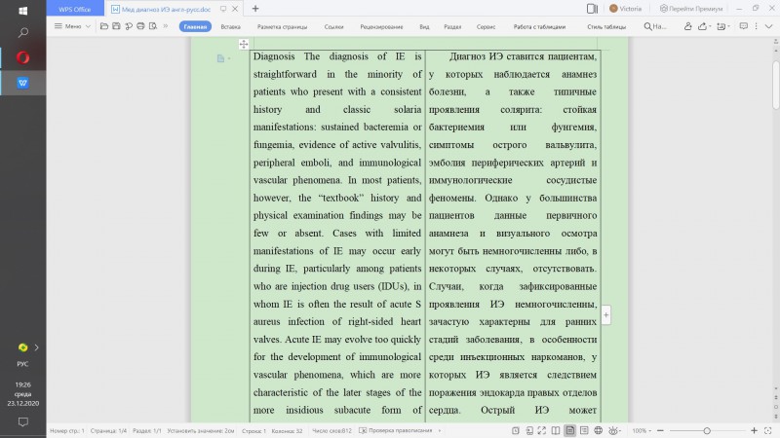Open the Вставка ribbon tab

230,27
